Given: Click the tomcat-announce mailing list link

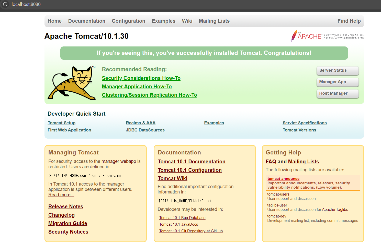Looking at the screenshot, I should tap(283, 179).
